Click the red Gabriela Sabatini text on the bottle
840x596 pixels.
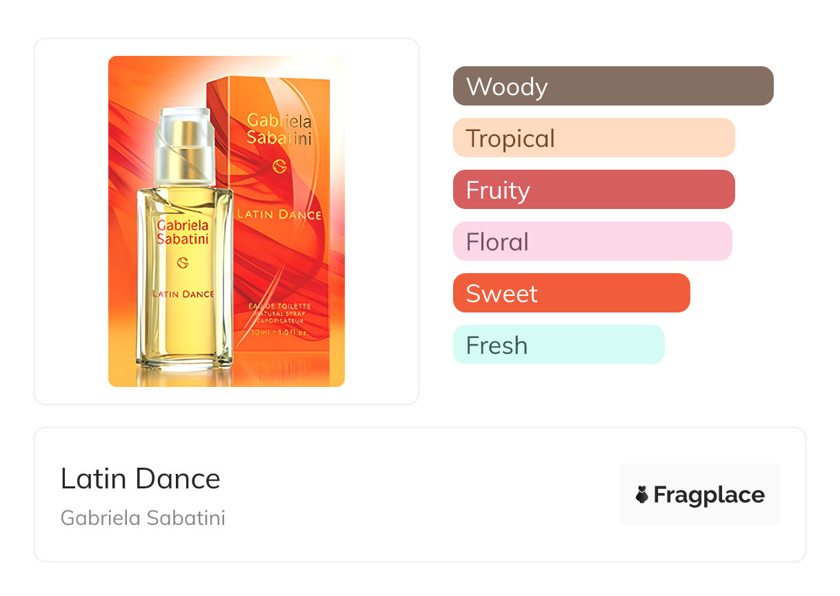183,232
